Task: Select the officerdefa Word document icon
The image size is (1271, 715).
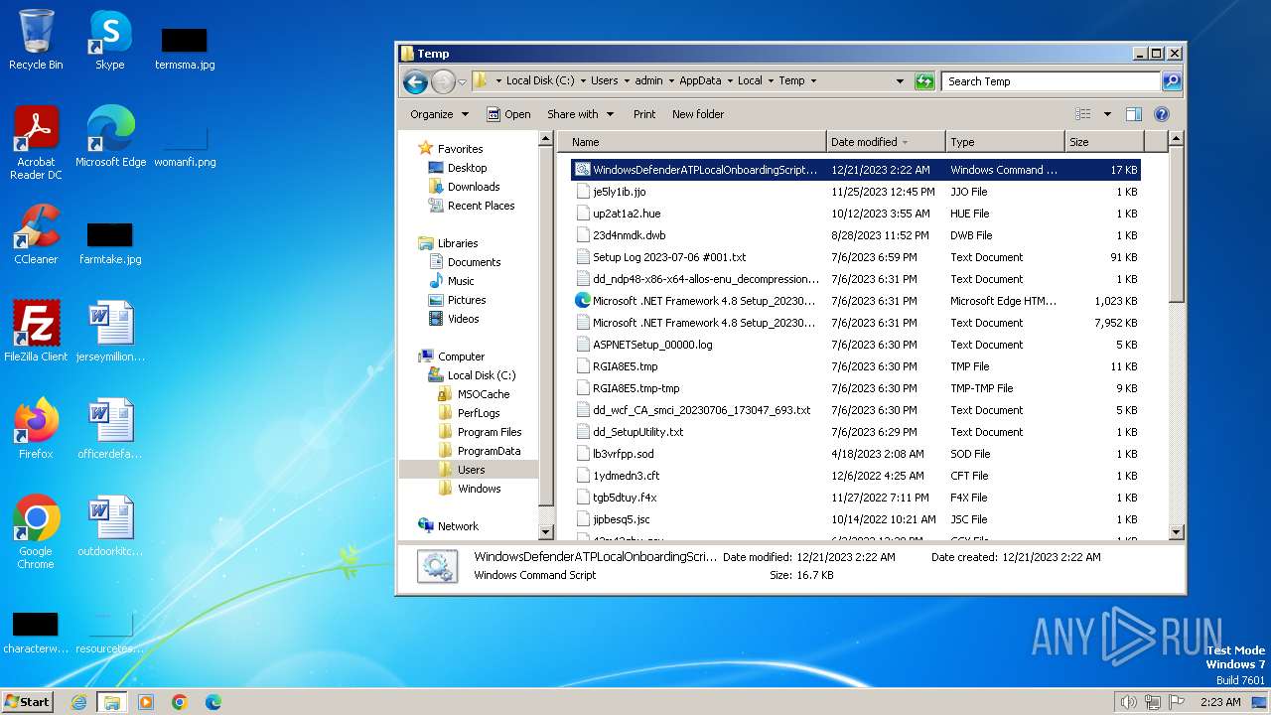Action: coord(110,429)
